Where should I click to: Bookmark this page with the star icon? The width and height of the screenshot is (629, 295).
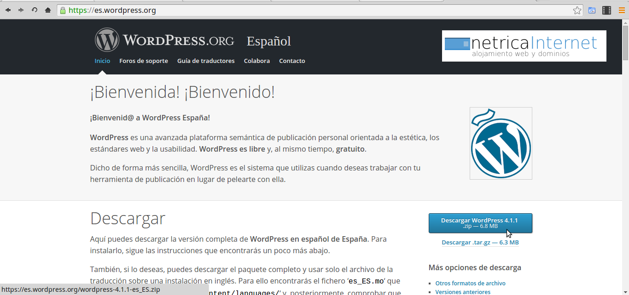[x=577, y=10]
